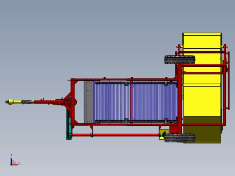
Task: Select the long red drive shaft at bottom
Action: [x=115, y=135]
